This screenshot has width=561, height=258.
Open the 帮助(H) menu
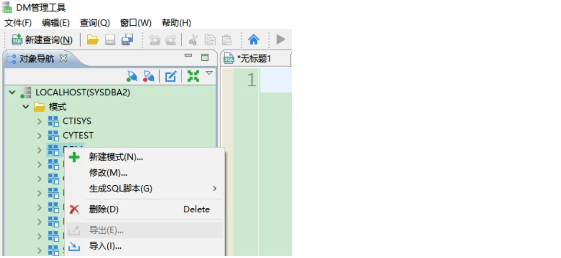point(176,23)
